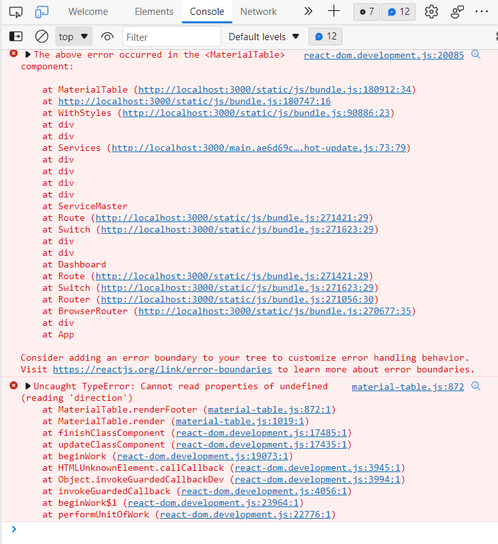498x544 pixels.
Task: Create live expression with eye icon
Action: point(107,36)
